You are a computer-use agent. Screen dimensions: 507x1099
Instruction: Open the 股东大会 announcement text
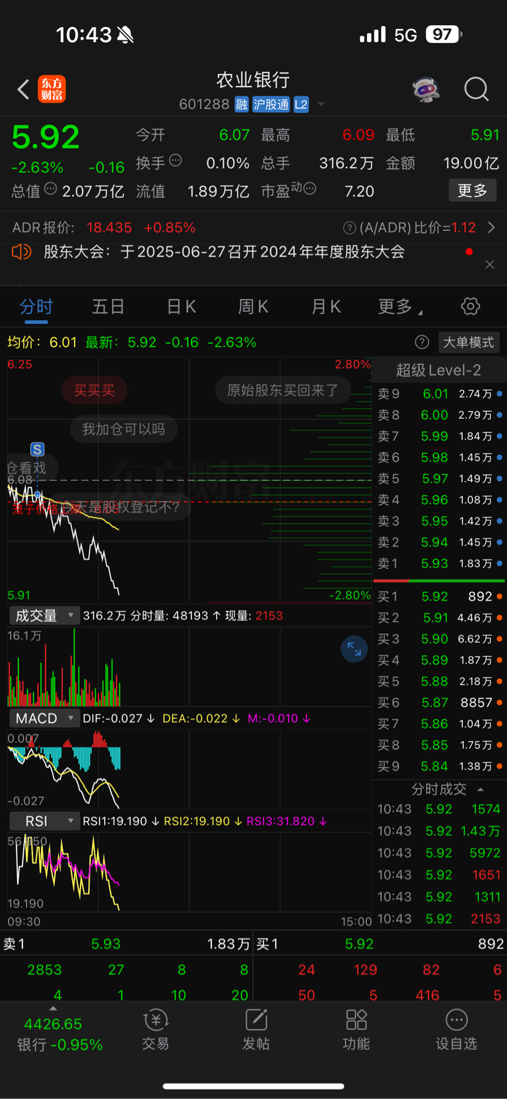224,251
